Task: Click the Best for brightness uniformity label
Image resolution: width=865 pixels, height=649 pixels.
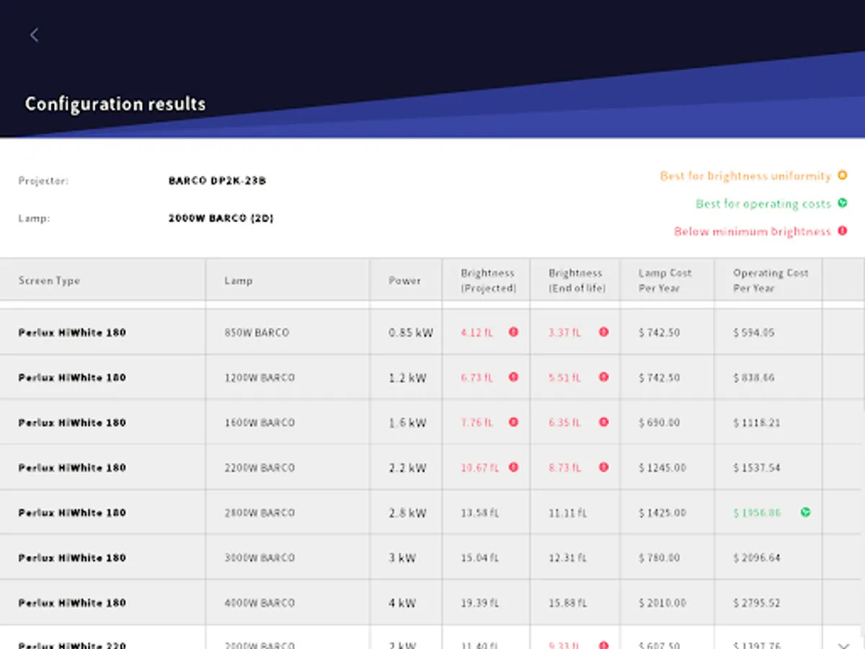Action: [x=745, y=176]
